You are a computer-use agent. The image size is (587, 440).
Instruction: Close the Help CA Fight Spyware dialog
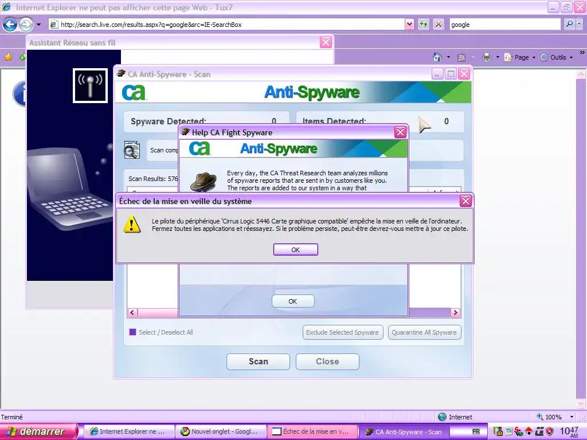click(400, 132)
